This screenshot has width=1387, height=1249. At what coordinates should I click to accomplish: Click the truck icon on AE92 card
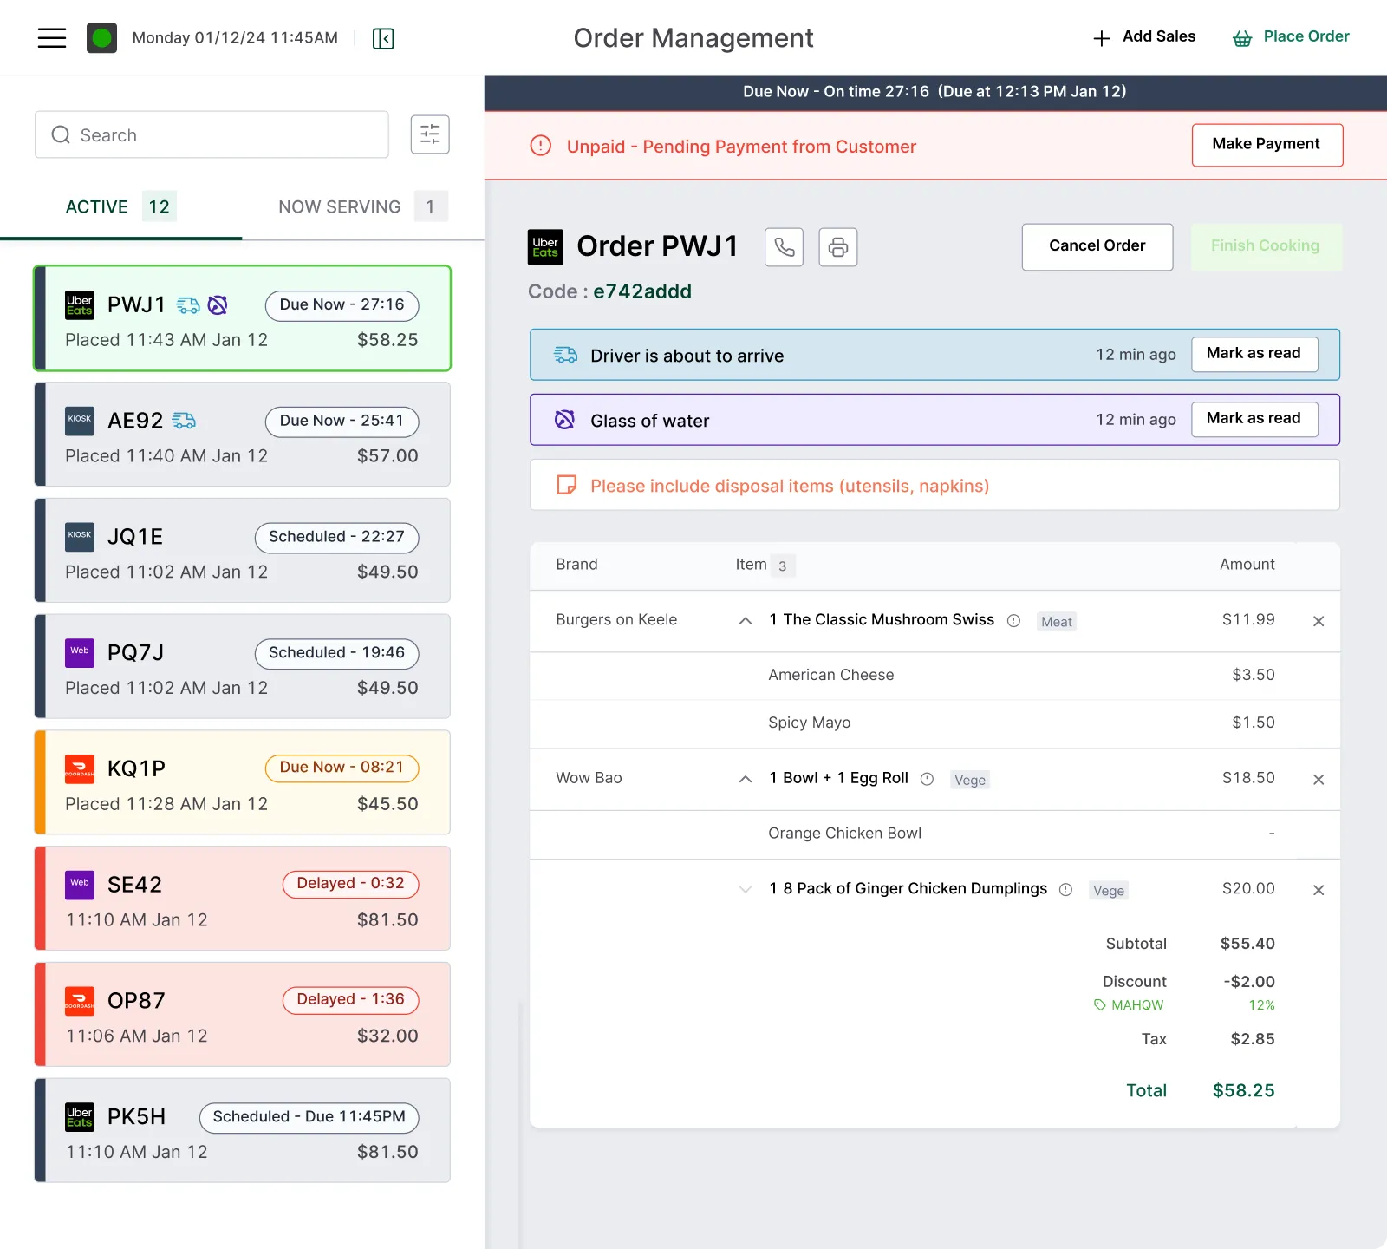point(184,421)
